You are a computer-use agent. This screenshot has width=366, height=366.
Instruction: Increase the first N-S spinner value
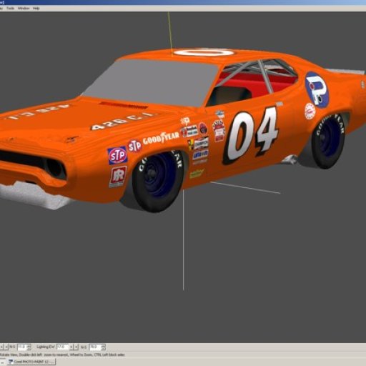pyautogui.click(x=29, y=345)
